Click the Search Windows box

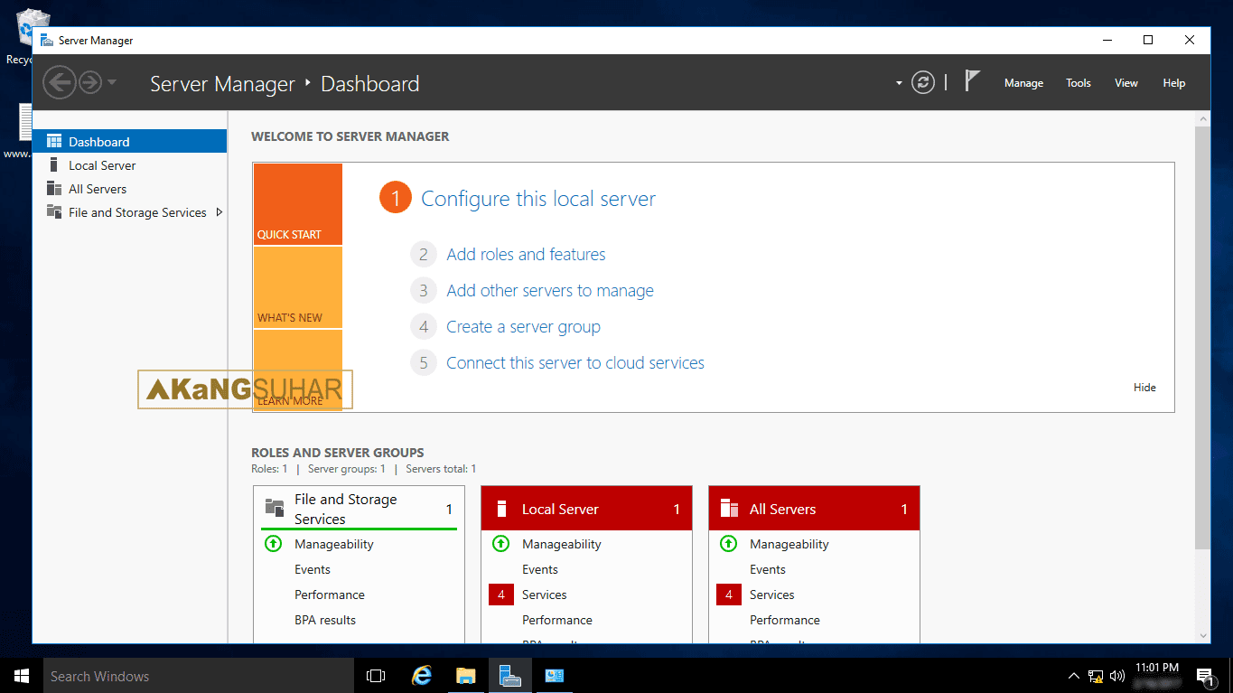pyautogui.click(x=199, y=676)
